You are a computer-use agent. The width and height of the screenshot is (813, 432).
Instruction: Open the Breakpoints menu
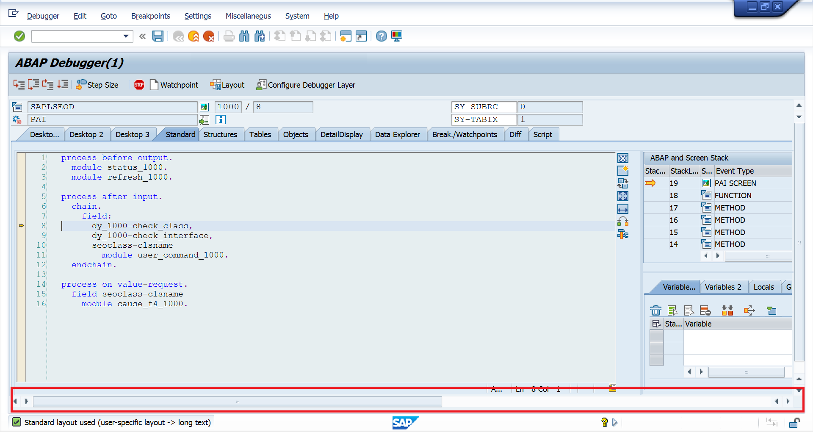pos(151,16)
